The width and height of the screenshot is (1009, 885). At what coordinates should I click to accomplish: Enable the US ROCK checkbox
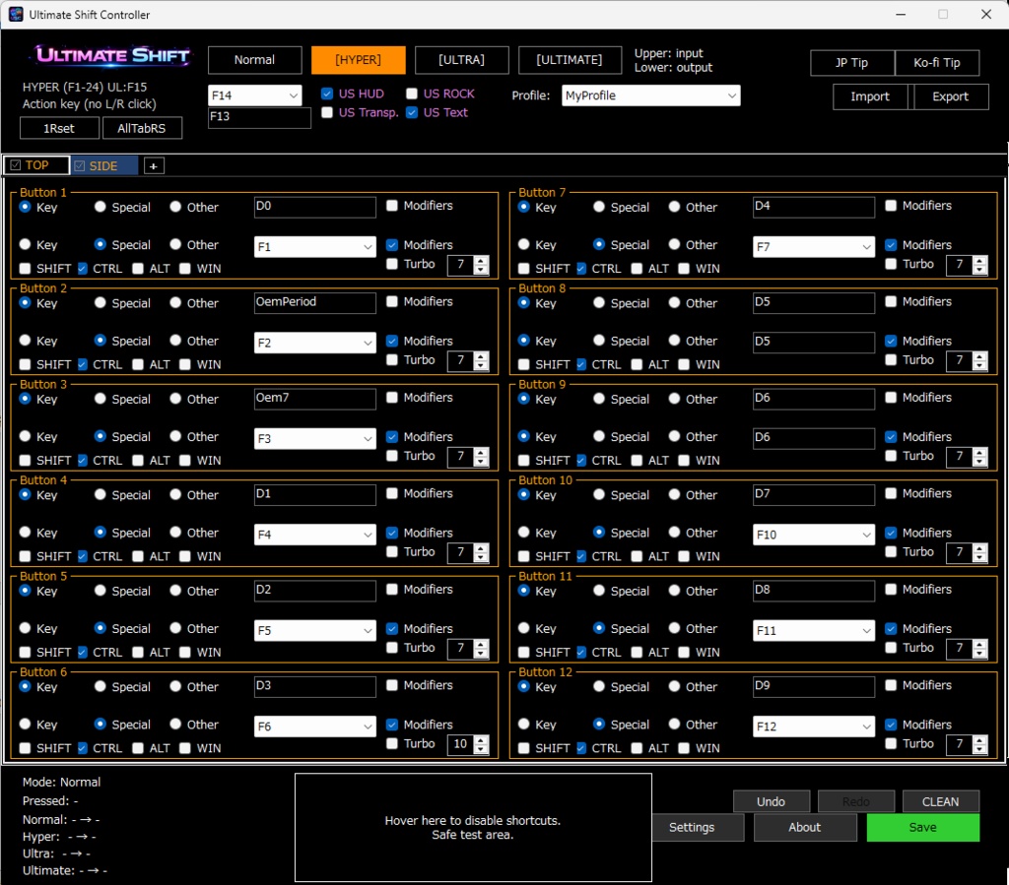pyautogui.click(x=411, y=95)
